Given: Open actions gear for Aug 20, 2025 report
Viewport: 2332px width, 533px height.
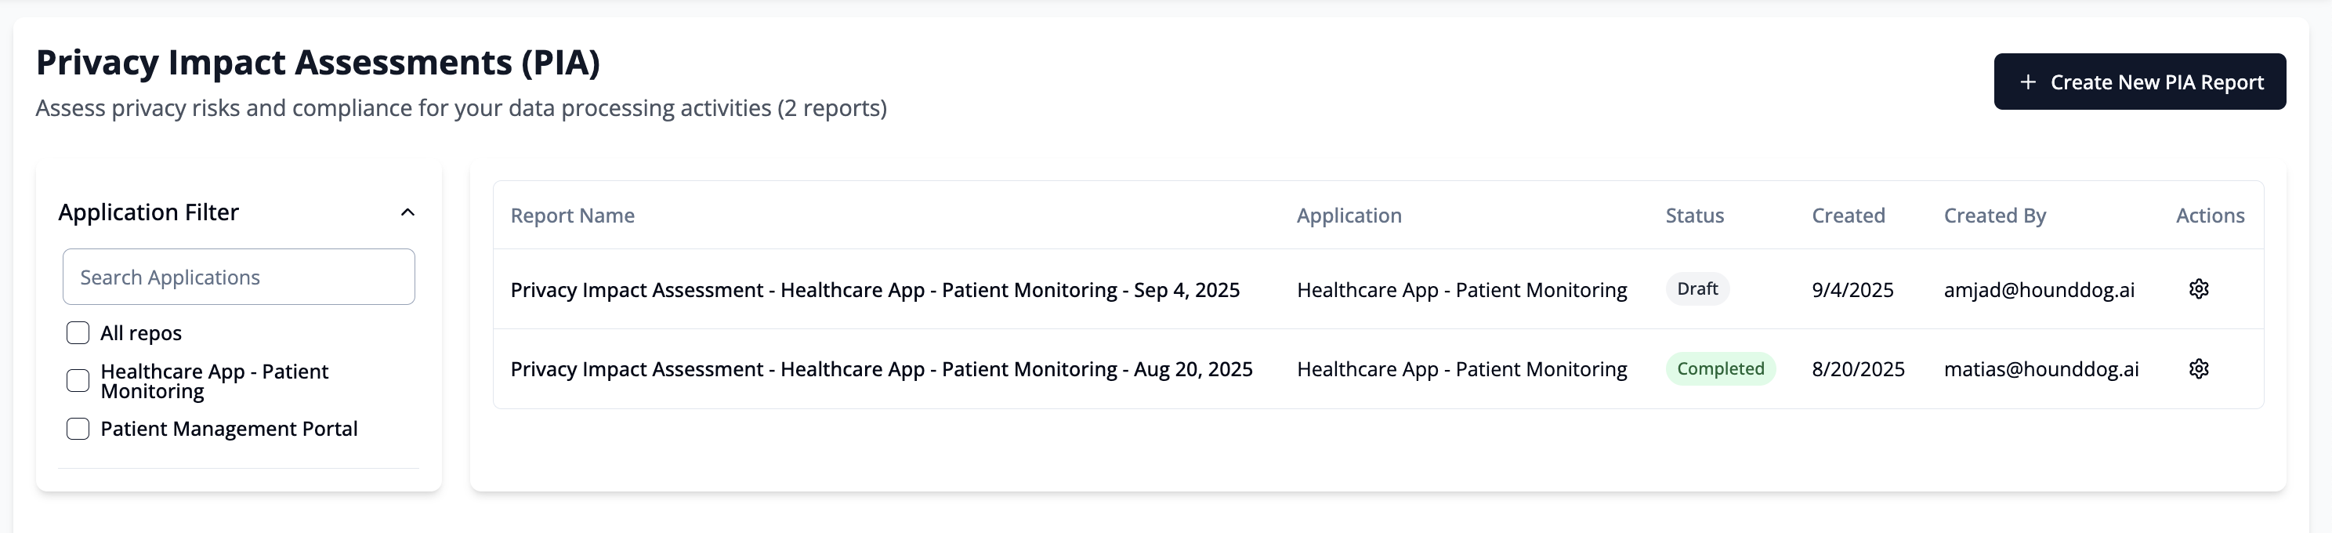Looking at the screenshot, I should point(2198,369).
